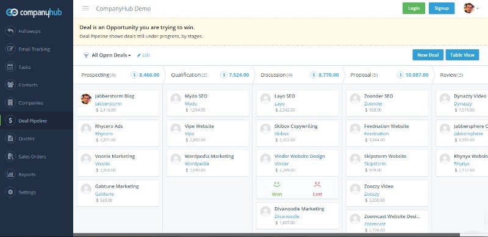This screenshot has width=488, height=237.
Task: Click the Contacts people icon
Action: [10, 85]
